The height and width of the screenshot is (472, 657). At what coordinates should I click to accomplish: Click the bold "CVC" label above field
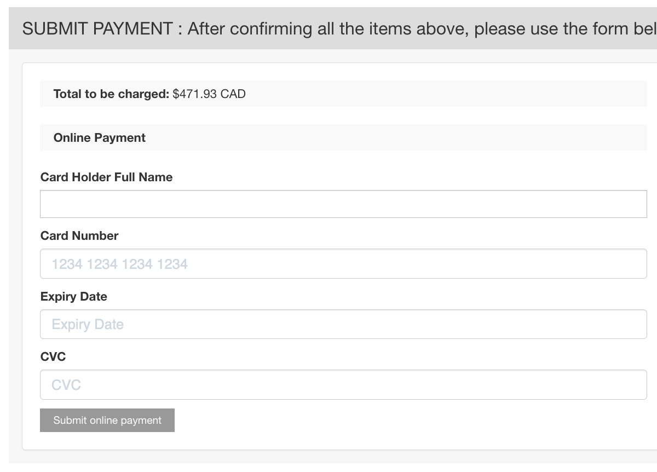point(53,357)
